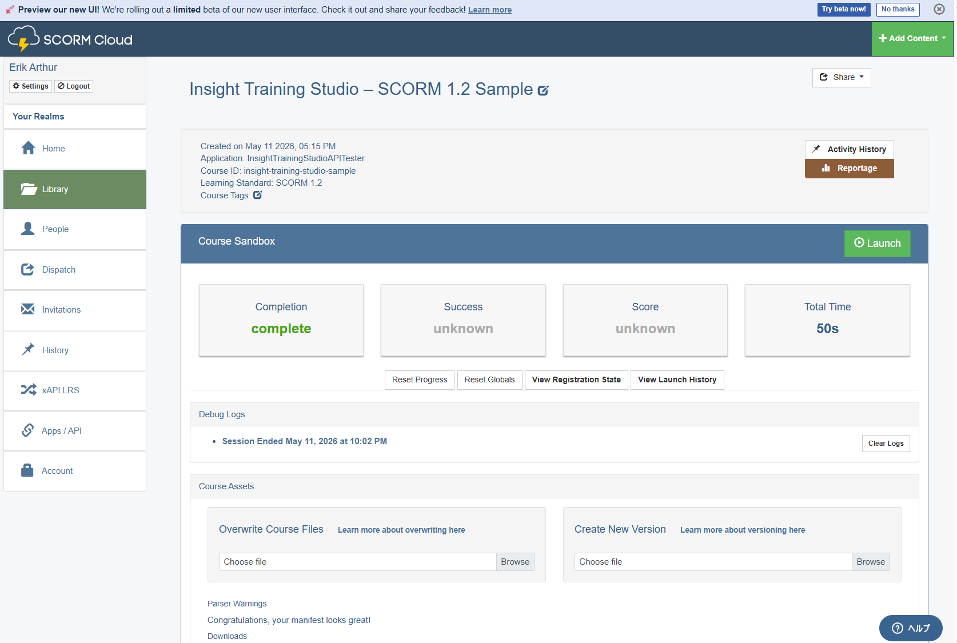Click Create New Version choose file field
The width and height of the screenshot is (957, 643).
[713, 562]
